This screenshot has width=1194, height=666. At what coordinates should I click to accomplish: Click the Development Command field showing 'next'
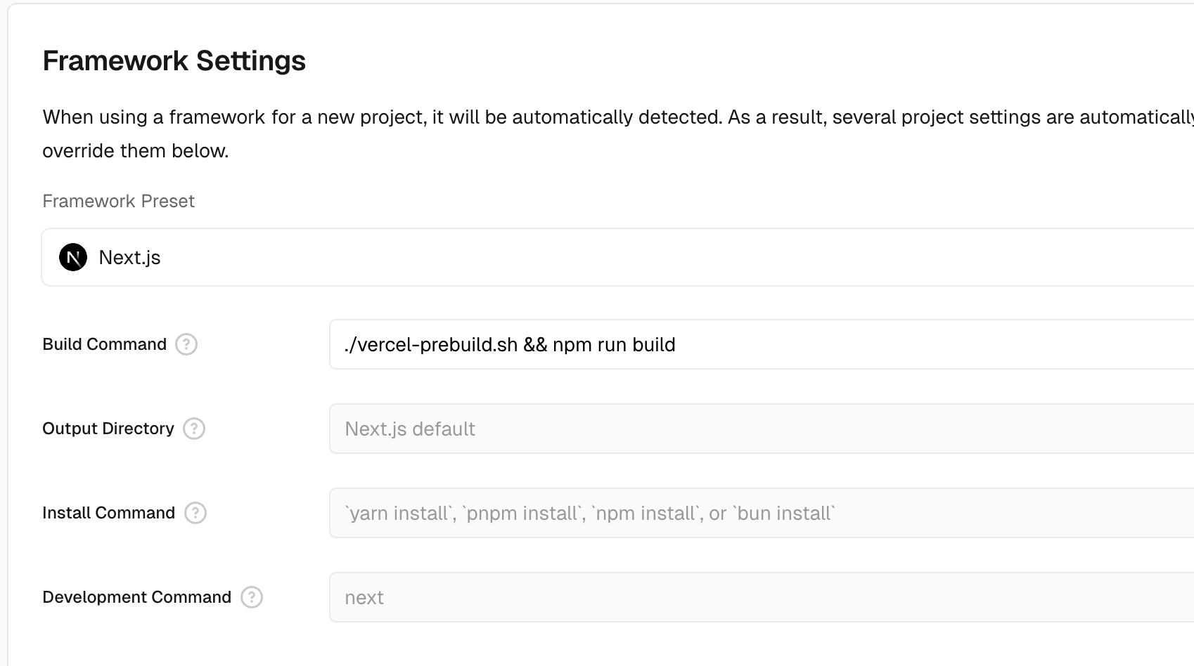tap(759, 597)
